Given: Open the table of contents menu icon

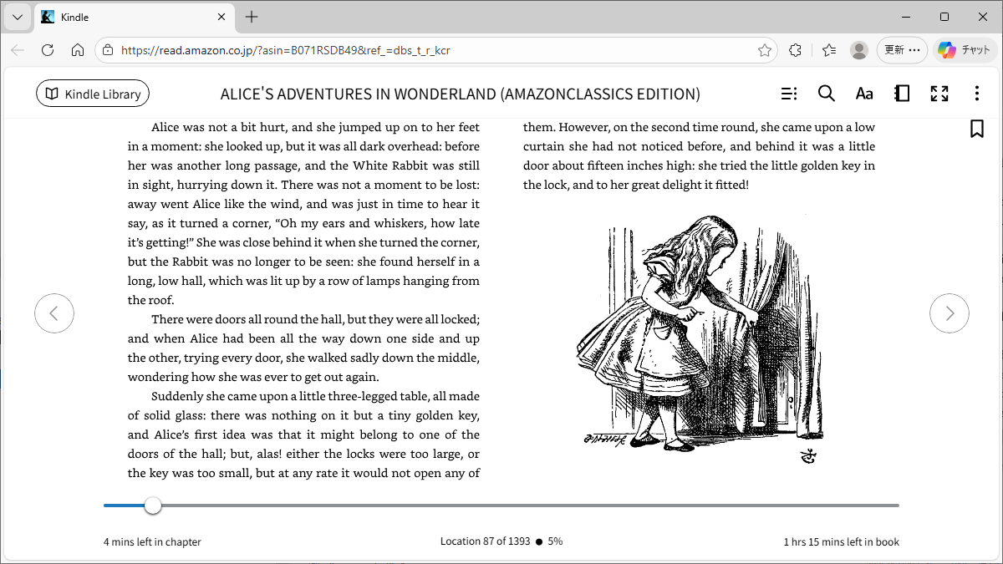Looking at the screenshot, I should point(788,94).
